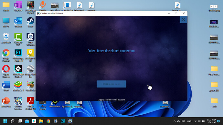
Task: Close the Chicken Invaders Universe window
Action: (184, 13)
